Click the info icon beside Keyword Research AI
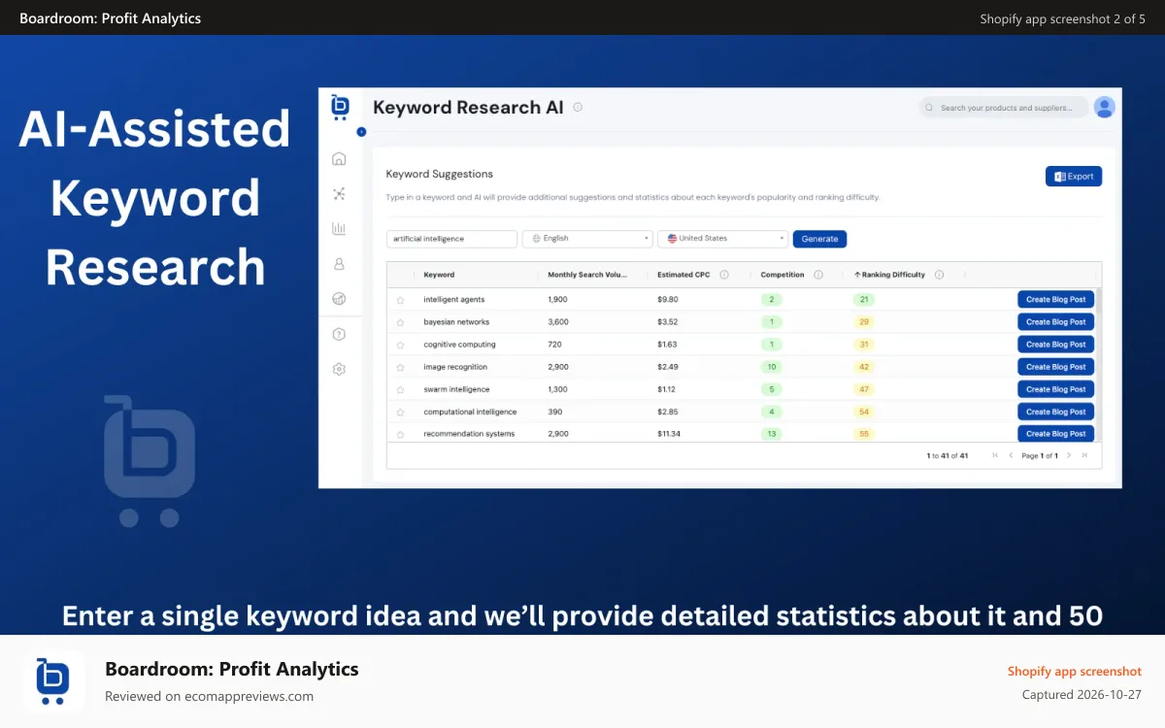The width and height of the screenshot is (1165, 728). pyautogui.click(x=578, y=108)
